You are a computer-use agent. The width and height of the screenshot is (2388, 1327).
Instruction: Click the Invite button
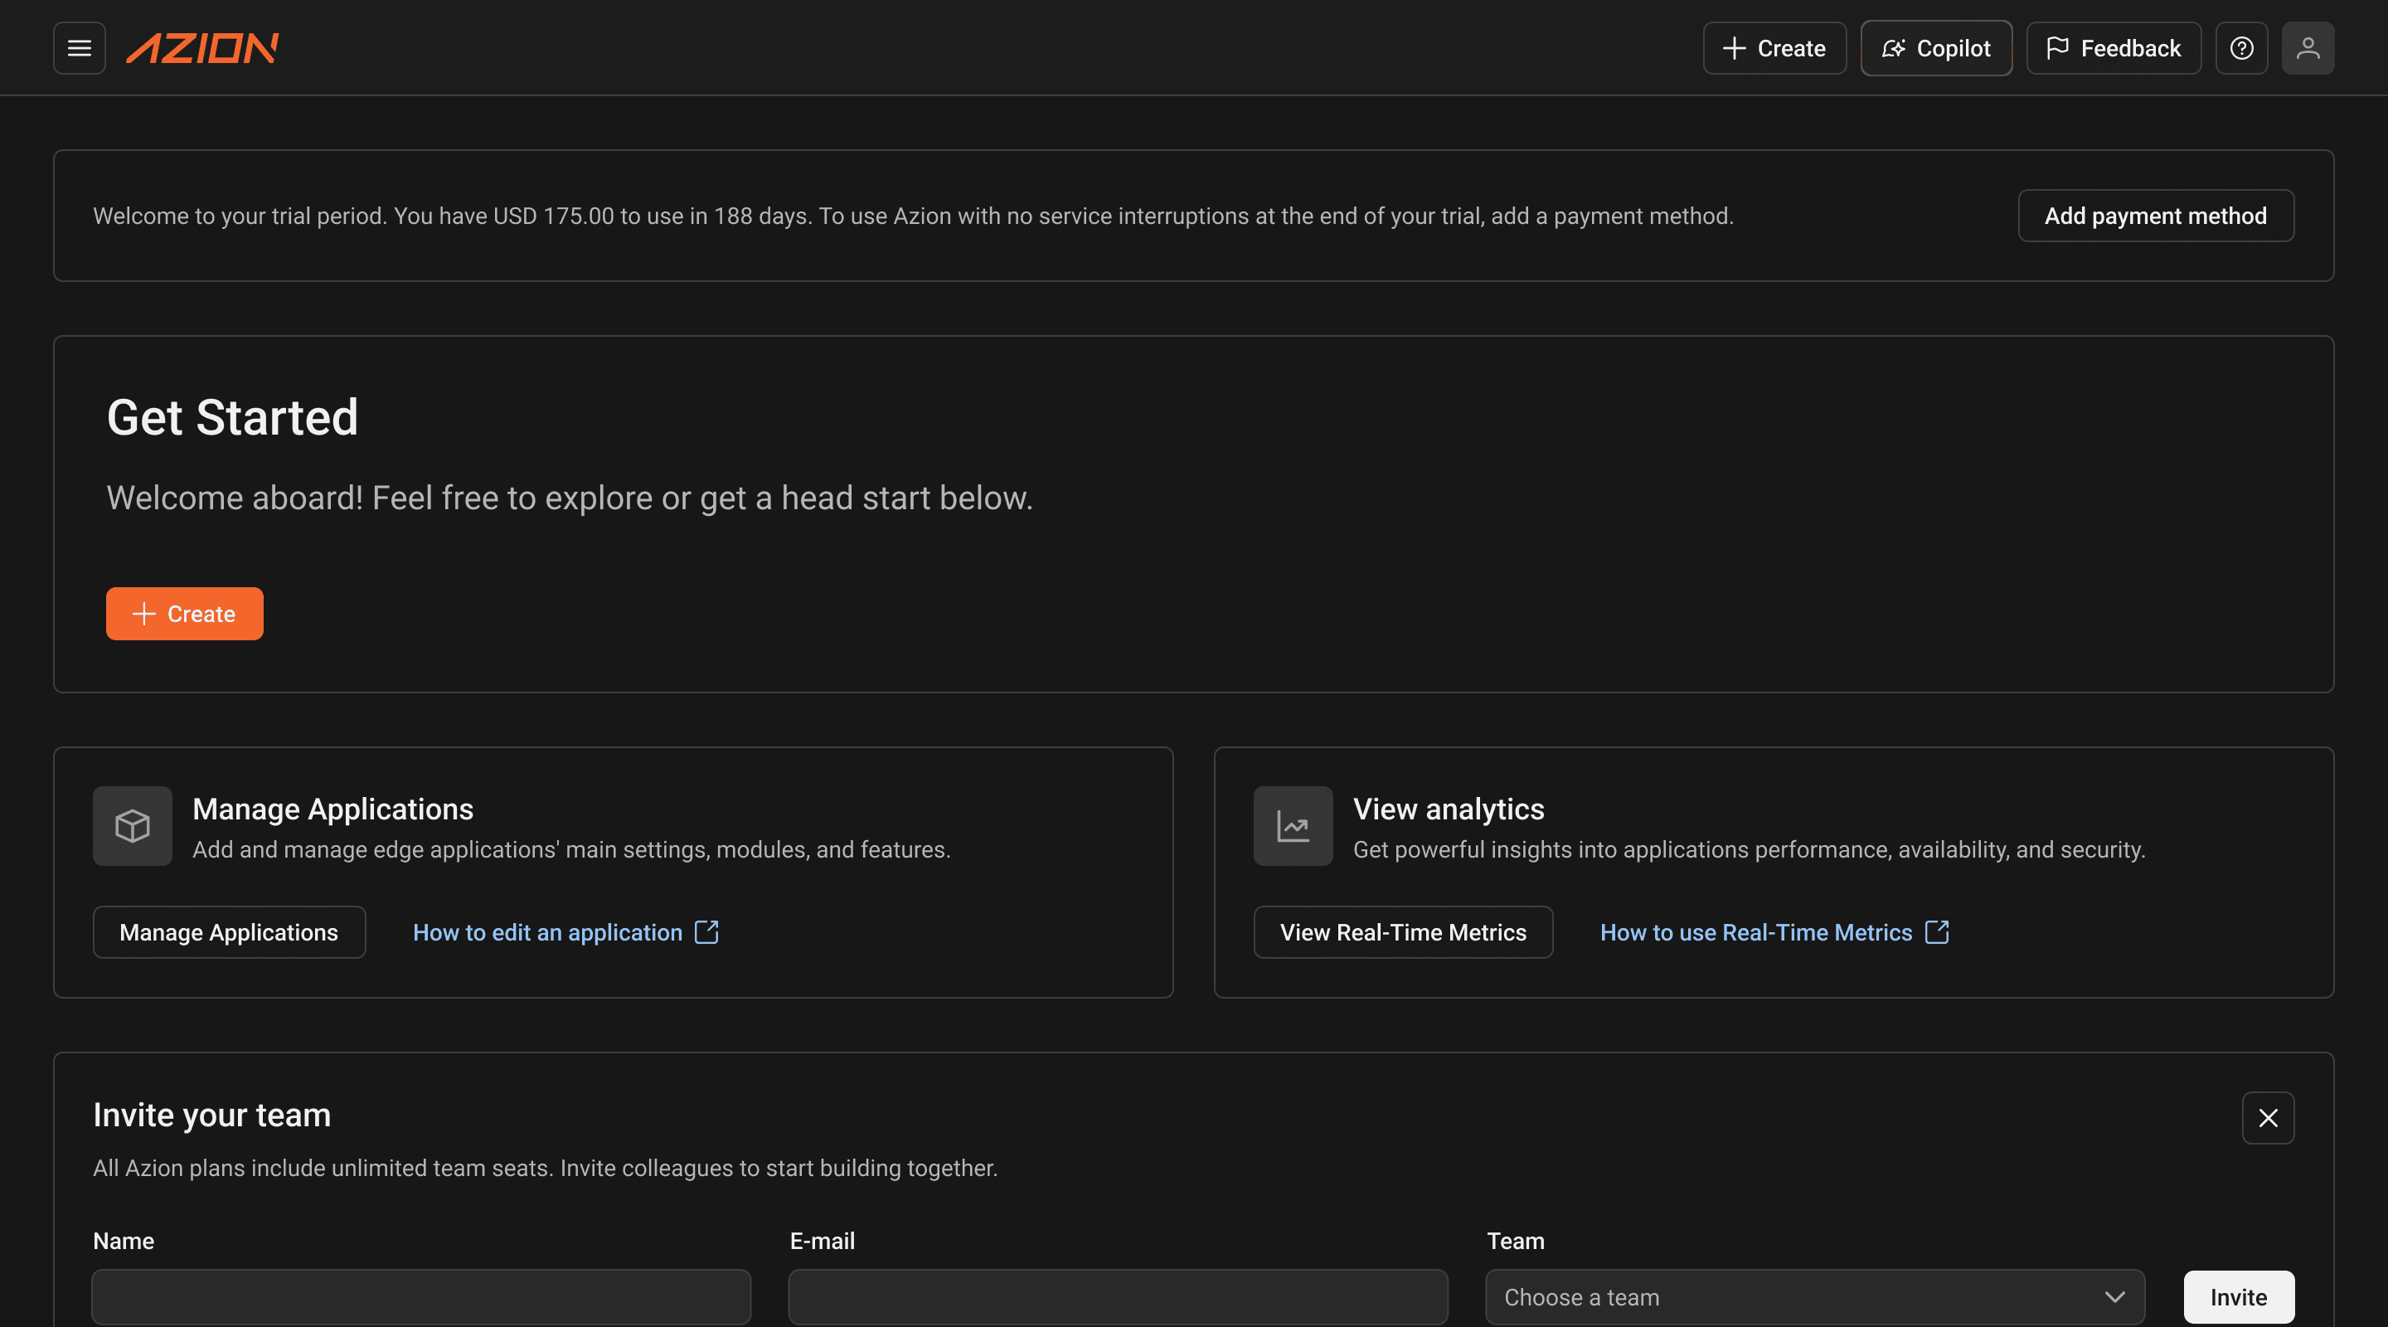[x=2239, y=1296]
